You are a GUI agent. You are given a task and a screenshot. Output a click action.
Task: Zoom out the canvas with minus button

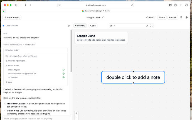click(77, 117)
